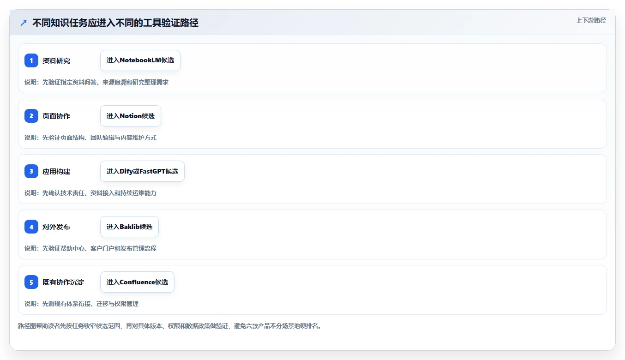This screenshot has height=360, width=625.
Task: Open the 进入Confluence候选 button
Action: click(137, 282)
